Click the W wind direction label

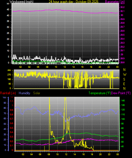[125, 75]
